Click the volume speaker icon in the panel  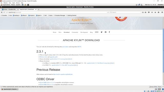(x=137, y=5)
